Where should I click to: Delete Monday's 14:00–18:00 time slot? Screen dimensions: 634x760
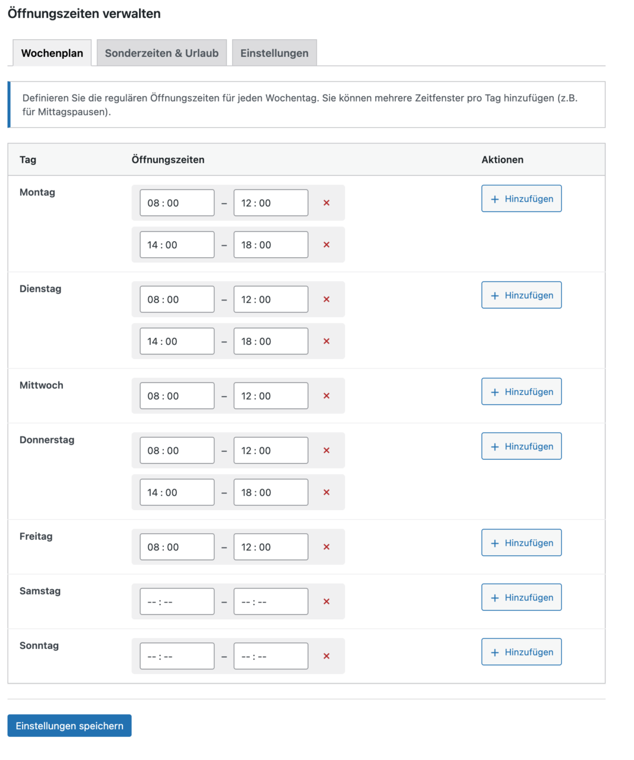click(326, 245)
